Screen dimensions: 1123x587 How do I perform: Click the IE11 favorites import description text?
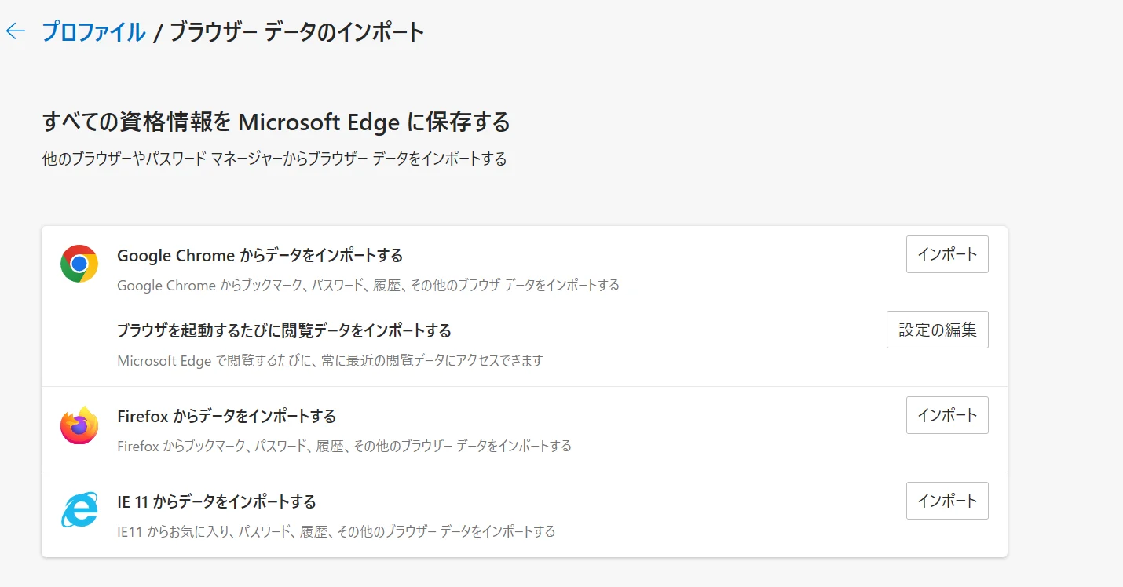pyautogui.click(x=336, y=531)
